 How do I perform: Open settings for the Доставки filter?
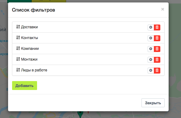coord(151,27)
